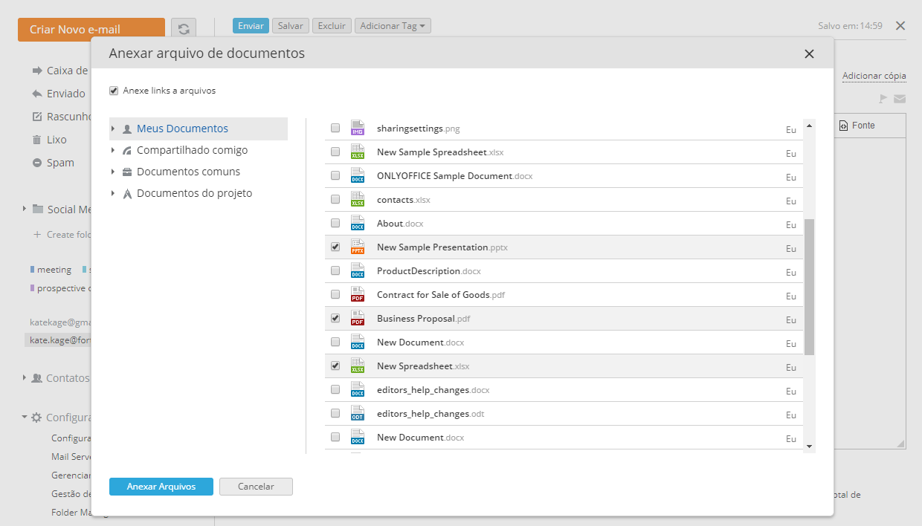Click the Documentos comuns briefcase icon
922x526 pixels.
(x=127, y=172)
